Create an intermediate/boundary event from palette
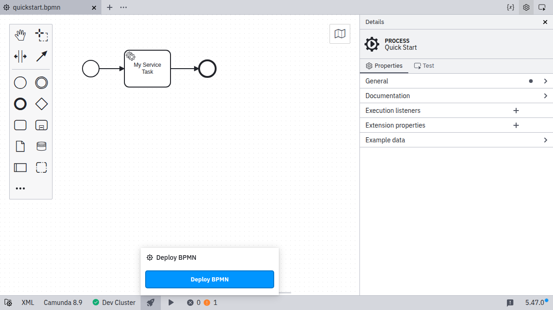Viewport: 553px width, 310px height. click(41, 83)
